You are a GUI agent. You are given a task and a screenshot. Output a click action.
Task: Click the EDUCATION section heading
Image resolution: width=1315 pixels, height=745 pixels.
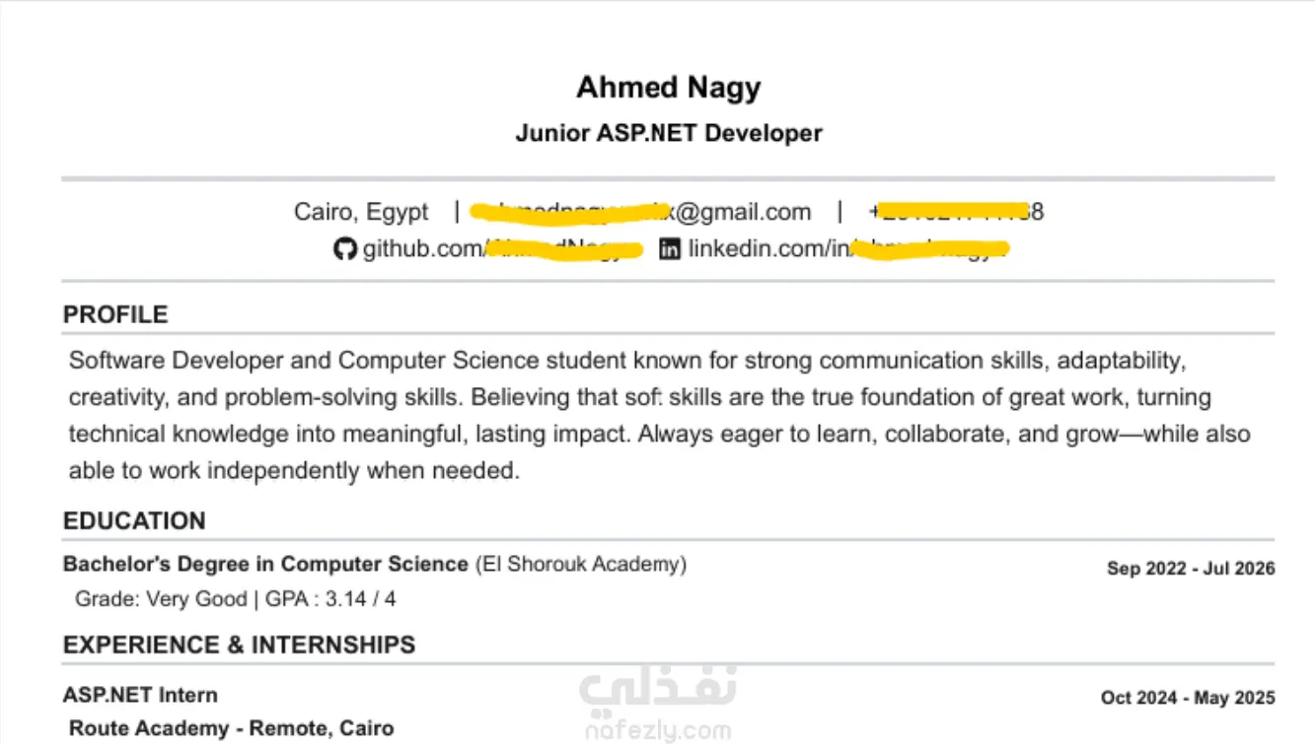[x=134, y=521]
